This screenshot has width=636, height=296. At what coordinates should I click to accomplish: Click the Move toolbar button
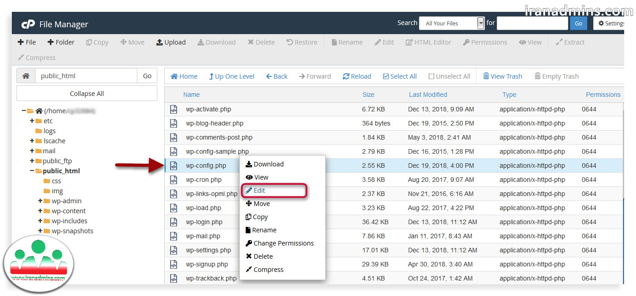click(x=132, y=42)
